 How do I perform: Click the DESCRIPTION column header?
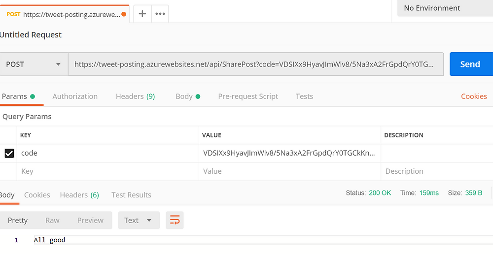pyautogui.click(x=404, y=135)
